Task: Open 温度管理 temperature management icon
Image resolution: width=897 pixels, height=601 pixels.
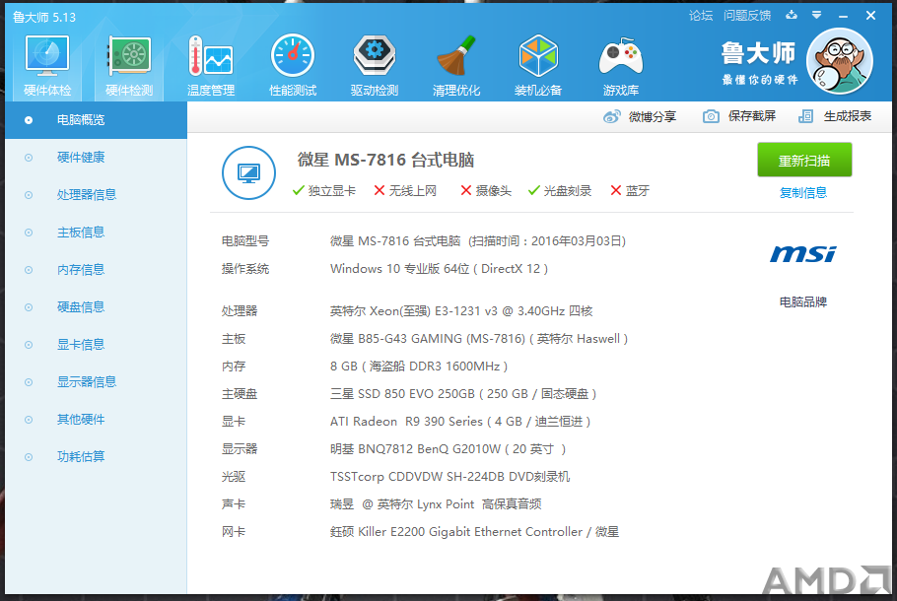Action: [211, 65]
